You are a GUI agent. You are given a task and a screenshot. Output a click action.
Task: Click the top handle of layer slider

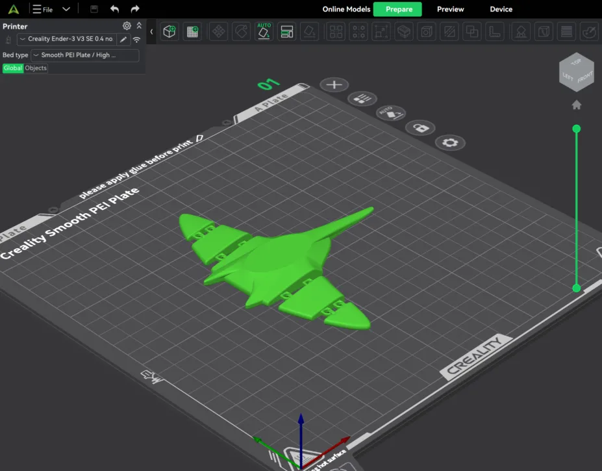click(576, 129)
